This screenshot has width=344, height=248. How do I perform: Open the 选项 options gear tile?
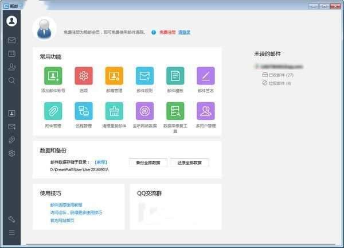pyautogui.click(x=84, y=76)
